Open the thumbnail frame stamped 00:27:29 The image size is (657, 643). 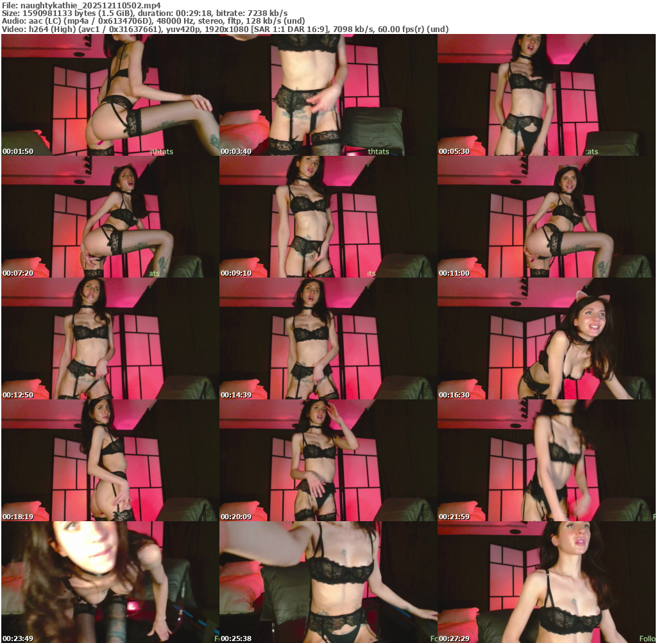(547, 582)
